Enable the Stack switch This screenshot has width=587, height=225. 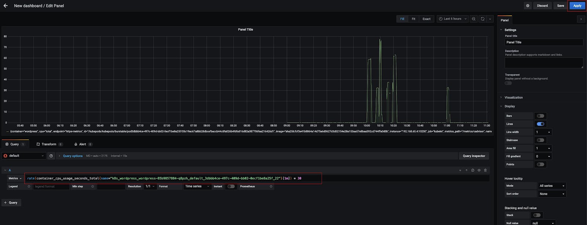pos(537,215)
